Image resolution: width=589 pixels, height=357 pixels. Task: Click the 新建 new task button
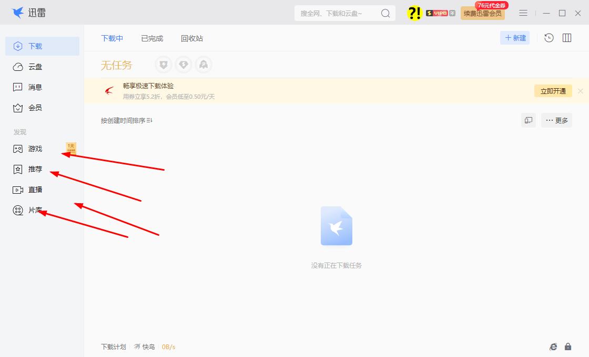point(515,38)
